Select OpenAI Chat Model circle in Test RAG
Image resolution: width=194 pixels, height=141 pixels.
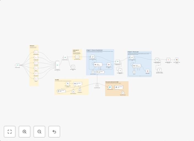point(73,92)
